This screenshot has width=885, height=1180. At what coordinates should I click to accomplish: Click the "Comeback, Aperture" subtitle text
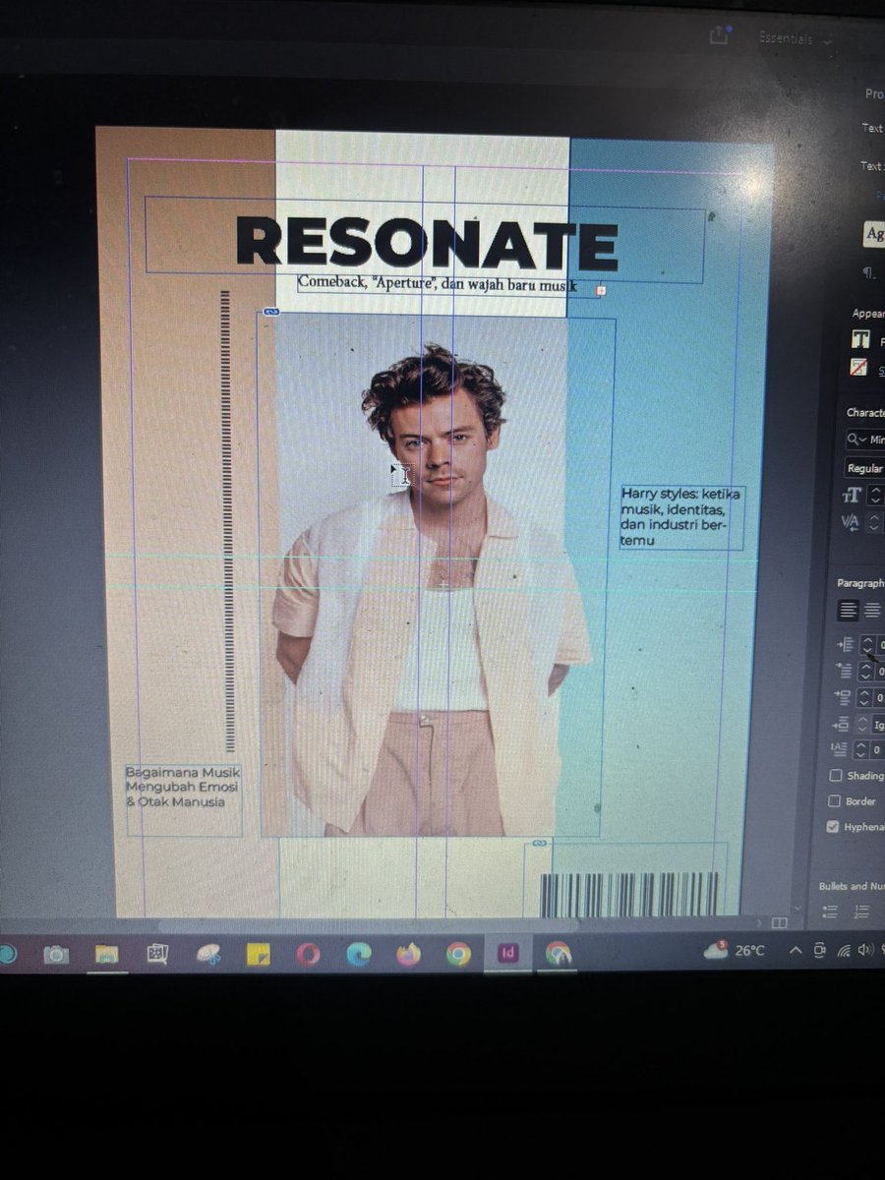coord(437,283)
